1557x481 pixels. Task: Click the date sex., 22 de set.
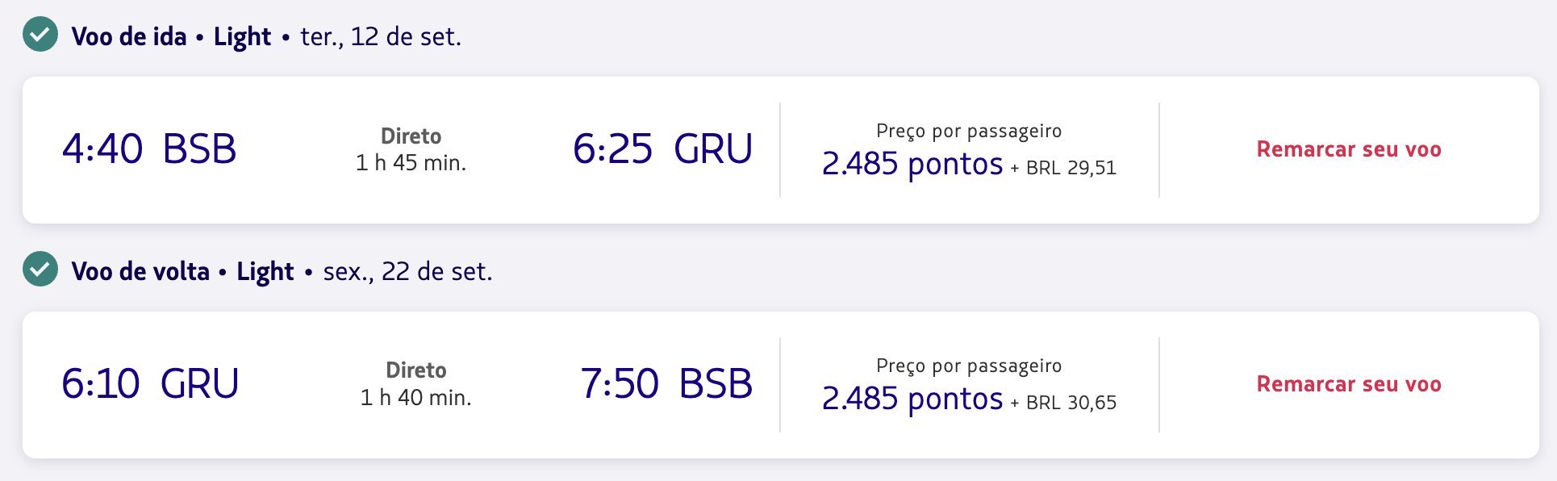(407, 272)
